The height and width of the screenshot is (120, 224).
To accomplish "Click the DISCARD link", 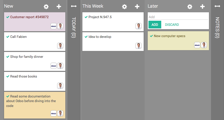I will pos(172,25).
